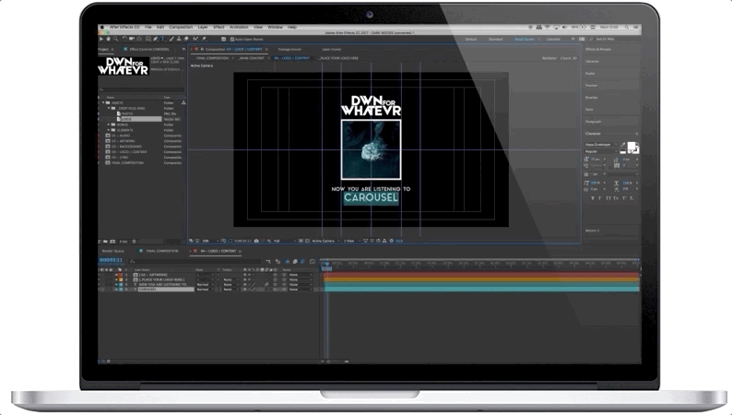This screenshot has width=732, height=415.
Task: Select the Horizontal Type tool
Action: (162, 40)
